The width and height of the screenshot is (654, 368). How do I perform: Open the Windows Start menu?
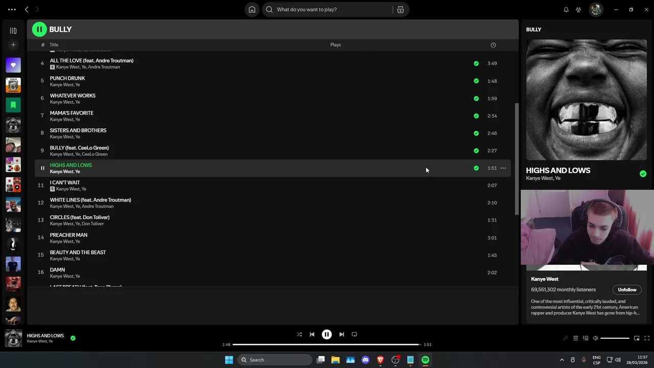[x=229, y=360]
